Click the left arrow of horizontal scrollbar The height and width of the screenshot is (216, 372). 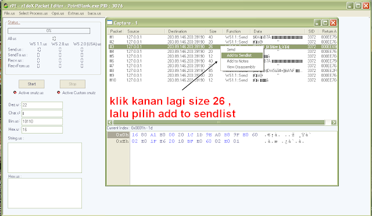110,122
